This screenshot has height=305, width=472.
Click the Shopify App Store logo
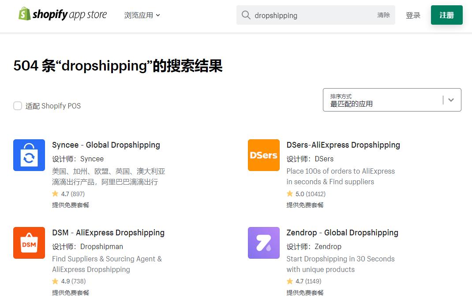[62, 14]
